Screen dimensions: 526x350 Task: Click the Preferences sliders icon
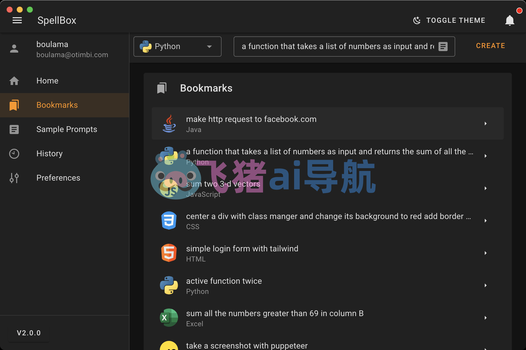pos(14,178)
